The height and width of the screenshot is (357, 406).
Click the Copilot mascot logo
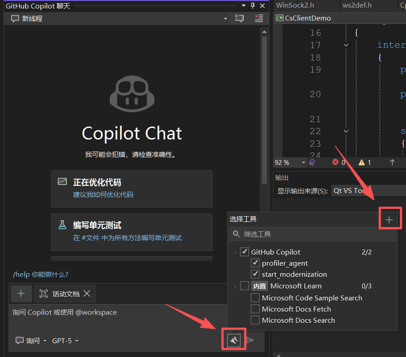(x=132, y=94)
